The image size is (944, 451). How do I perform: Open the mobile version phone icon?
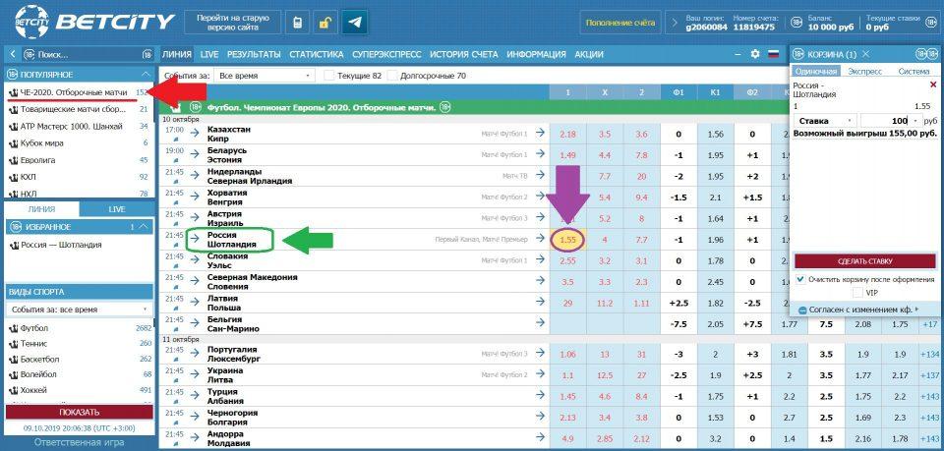click(297, 22)
